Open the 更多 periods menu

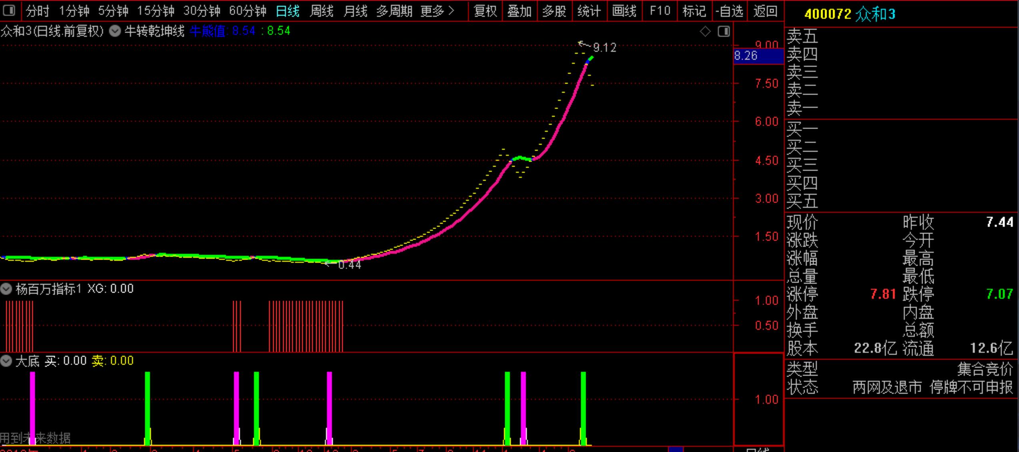437,11
